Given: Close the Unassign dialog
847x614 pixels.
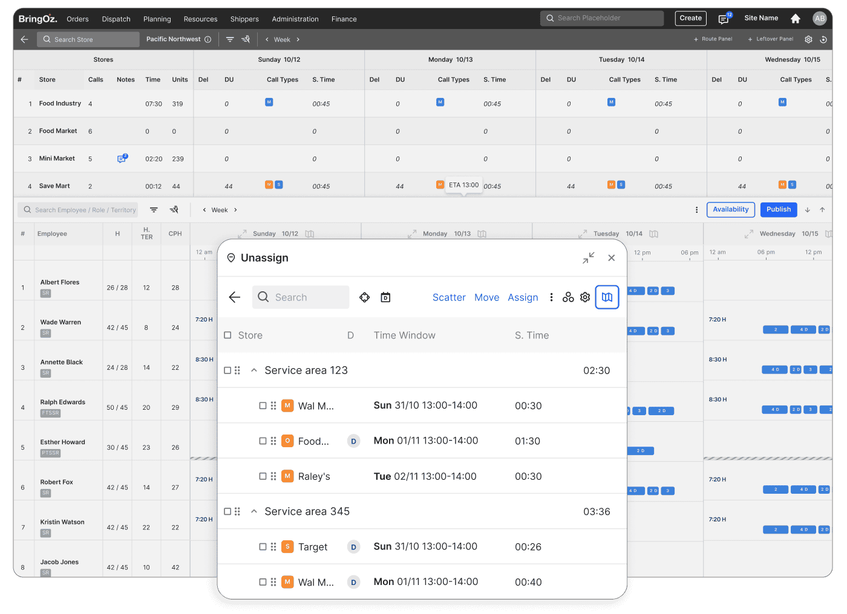Looking at the screenshot, I should (612, 258).
